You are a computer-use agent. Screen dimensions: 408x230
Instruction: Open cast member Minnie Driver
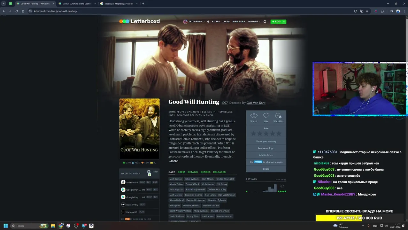(176, 184)
